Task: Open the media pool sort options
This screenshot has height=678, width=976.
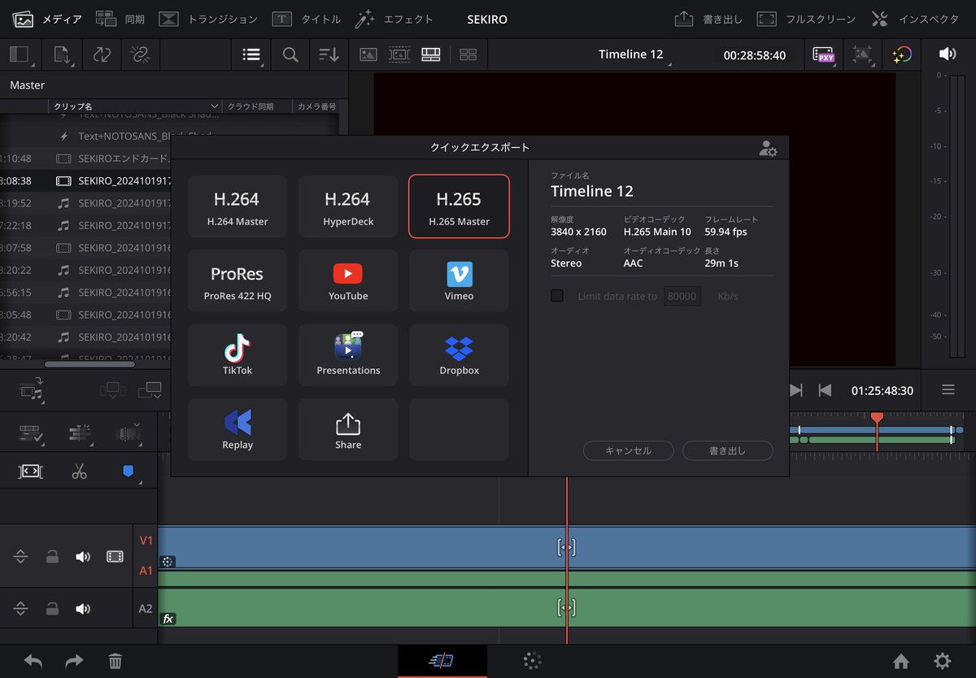Action: pyautogui.click(x=329, y=54)
